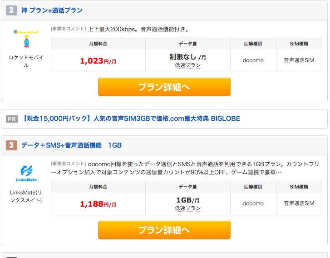Click the rank 3 badge icon
330x258 pixels.
coord(12,145)
